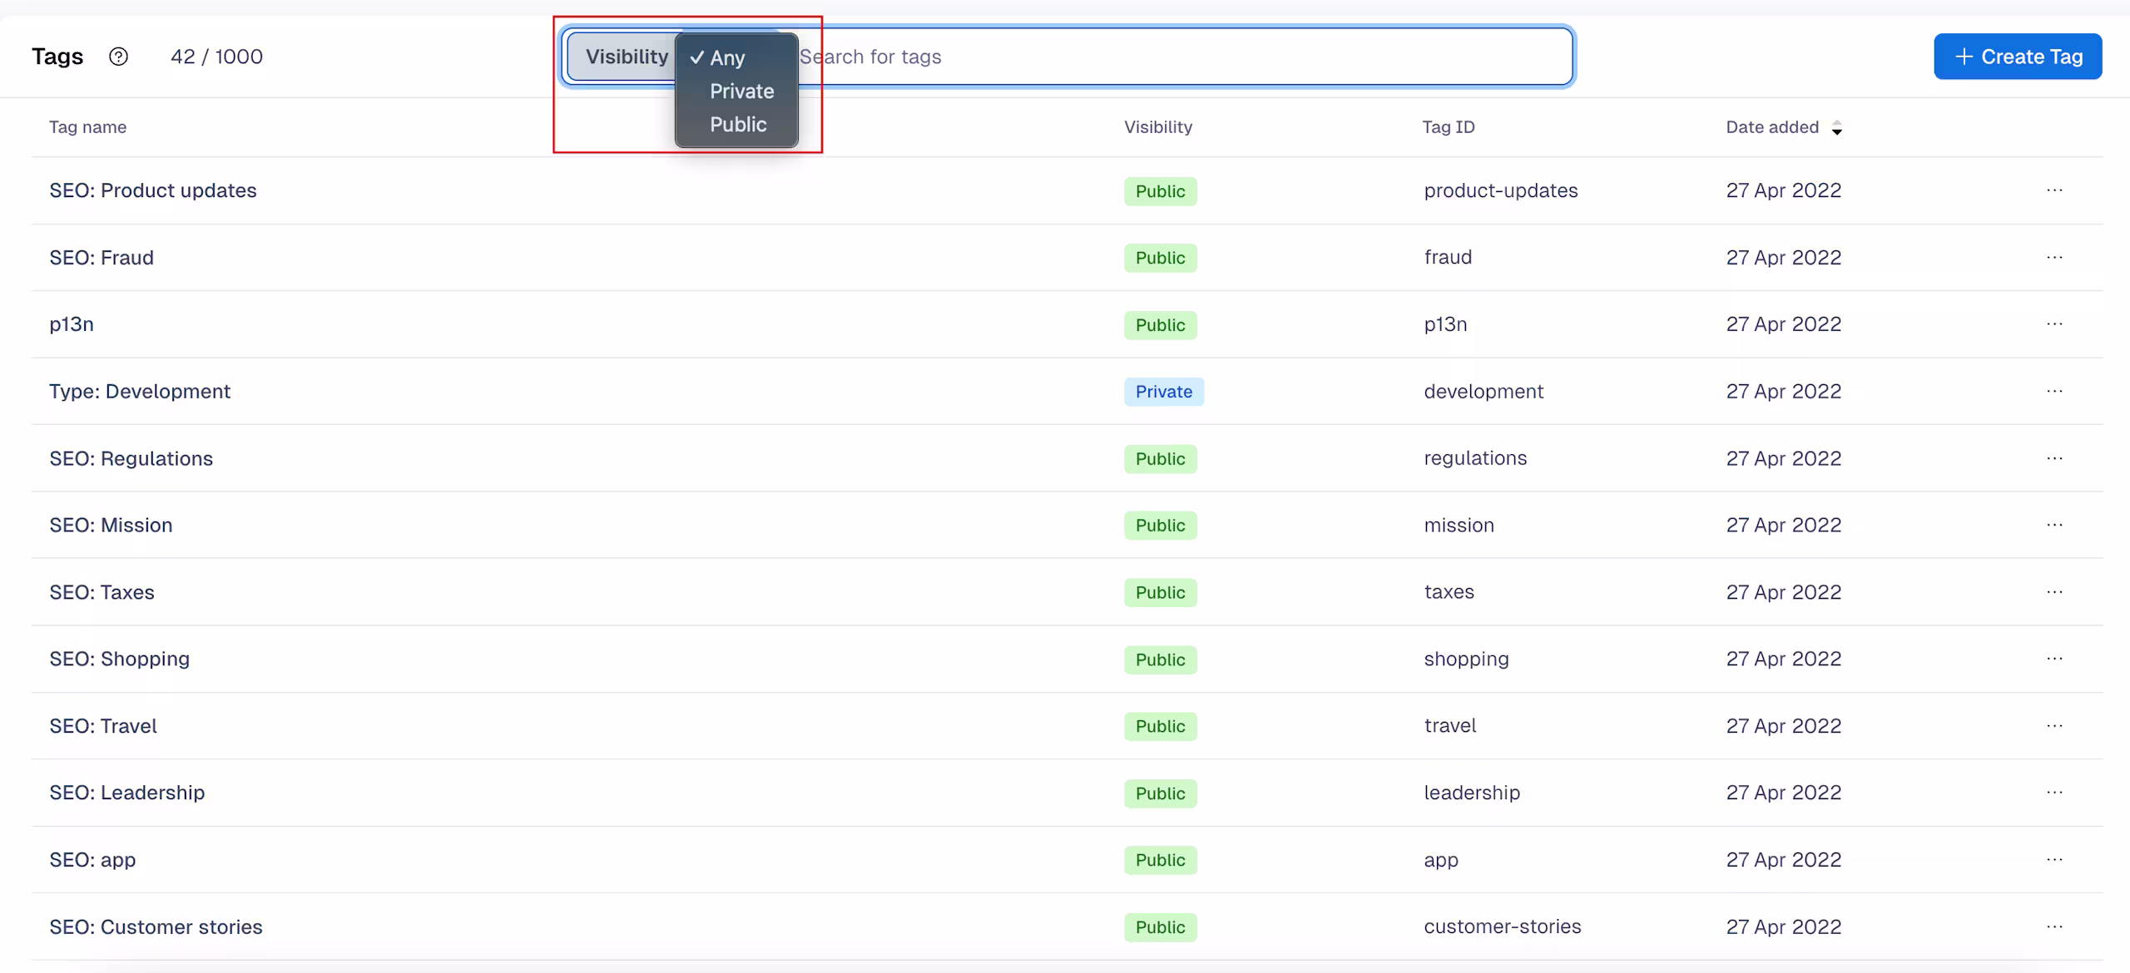Open more options for SEO: Regulations row
The width and height of the screenshot is (2130, 973).
2054,458
